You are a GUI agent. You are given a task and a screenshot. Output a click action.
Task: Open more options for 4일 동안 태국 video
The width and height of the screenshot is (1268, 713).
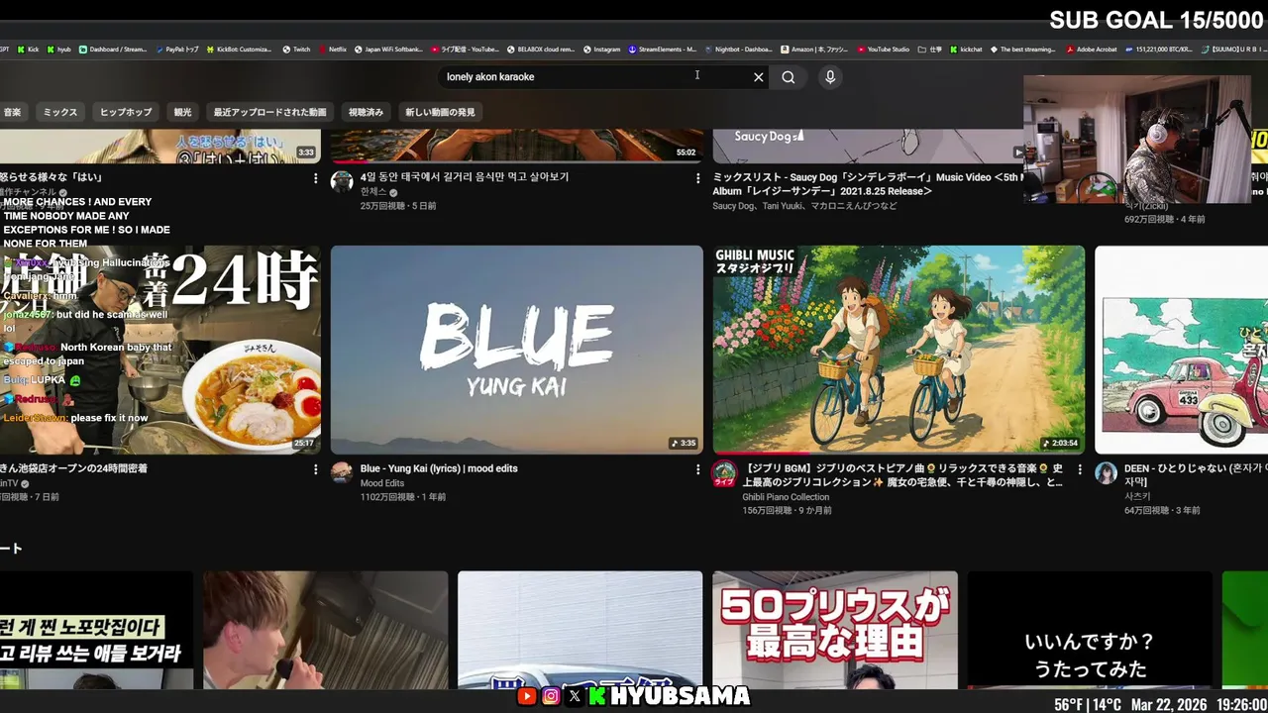(x=697, y=178)
